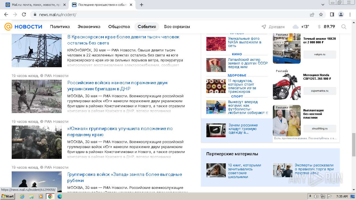The width and height of the screenshot is (356, 200).
Task: Click the browser back arrow
Action: [6, 14]
